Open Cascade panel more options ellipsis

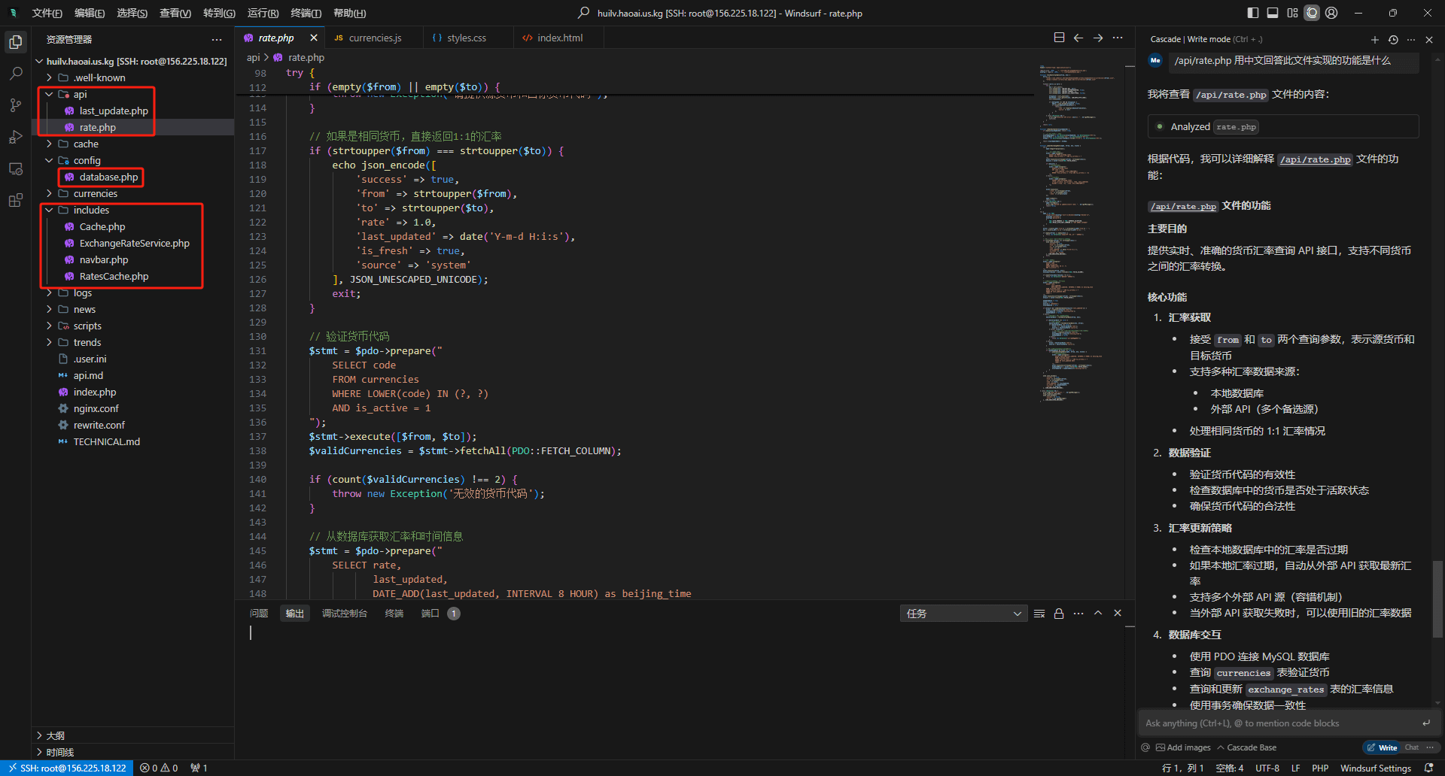coord(1411,39)
